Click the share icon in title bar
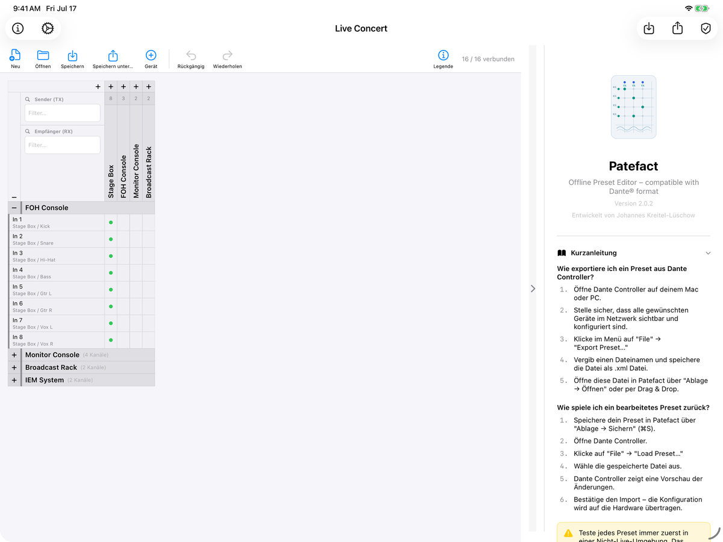This screenshot has height=542, width=723. 677,28
